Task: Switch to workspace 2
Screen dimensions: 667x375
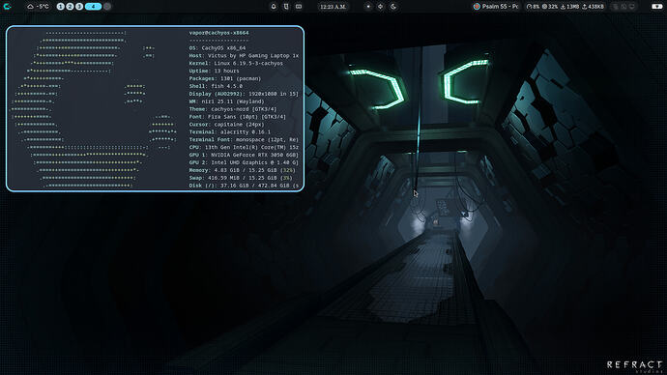Action: point(70,7)
